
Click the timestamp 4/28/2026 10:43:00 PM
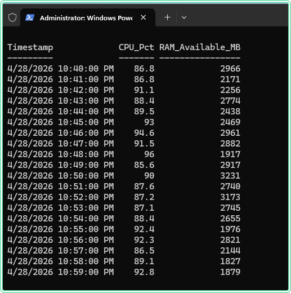click(x=61, y=101)
